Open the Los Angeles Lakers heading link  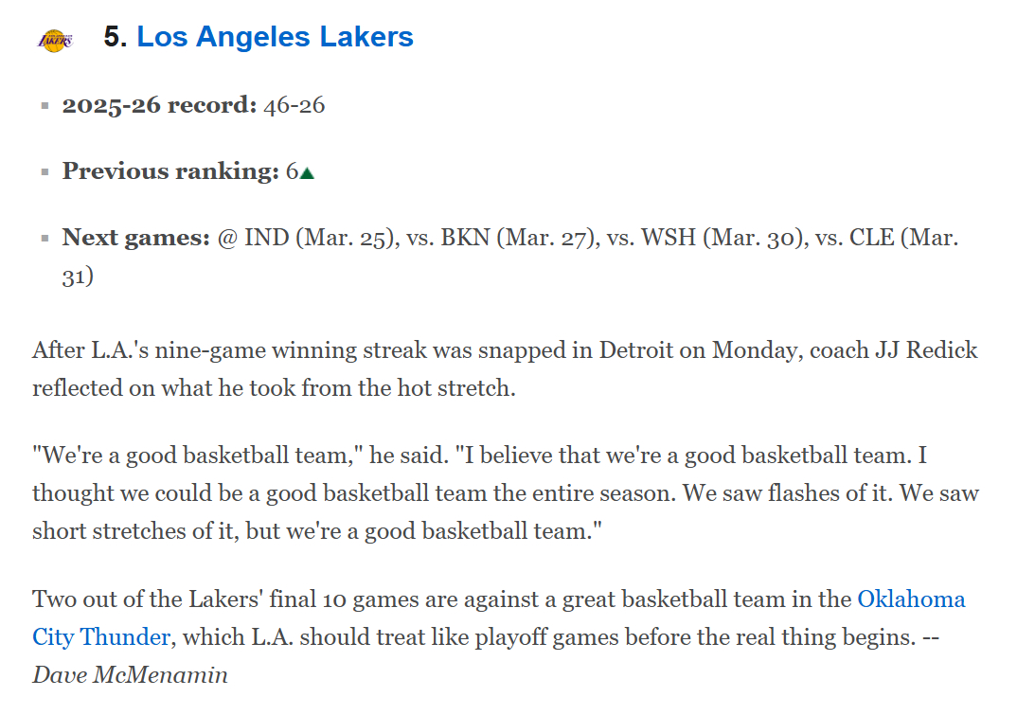click(x=275, y=37)
